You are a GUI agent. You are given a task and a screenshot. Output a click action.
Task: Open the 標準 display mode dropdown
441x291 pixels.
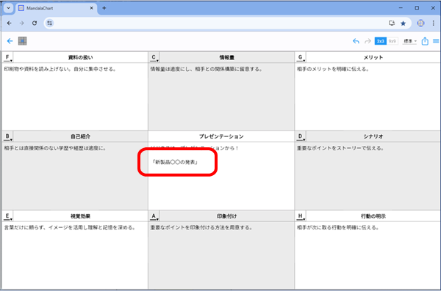[410, 41]
